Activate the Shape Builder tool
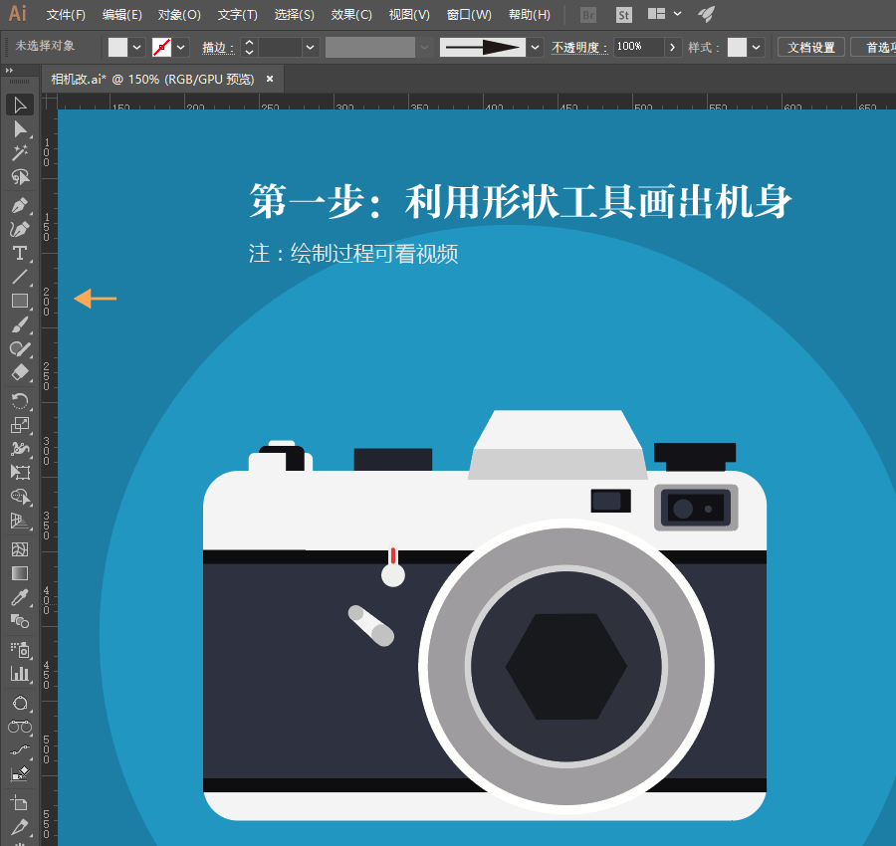 click(20, 497)
